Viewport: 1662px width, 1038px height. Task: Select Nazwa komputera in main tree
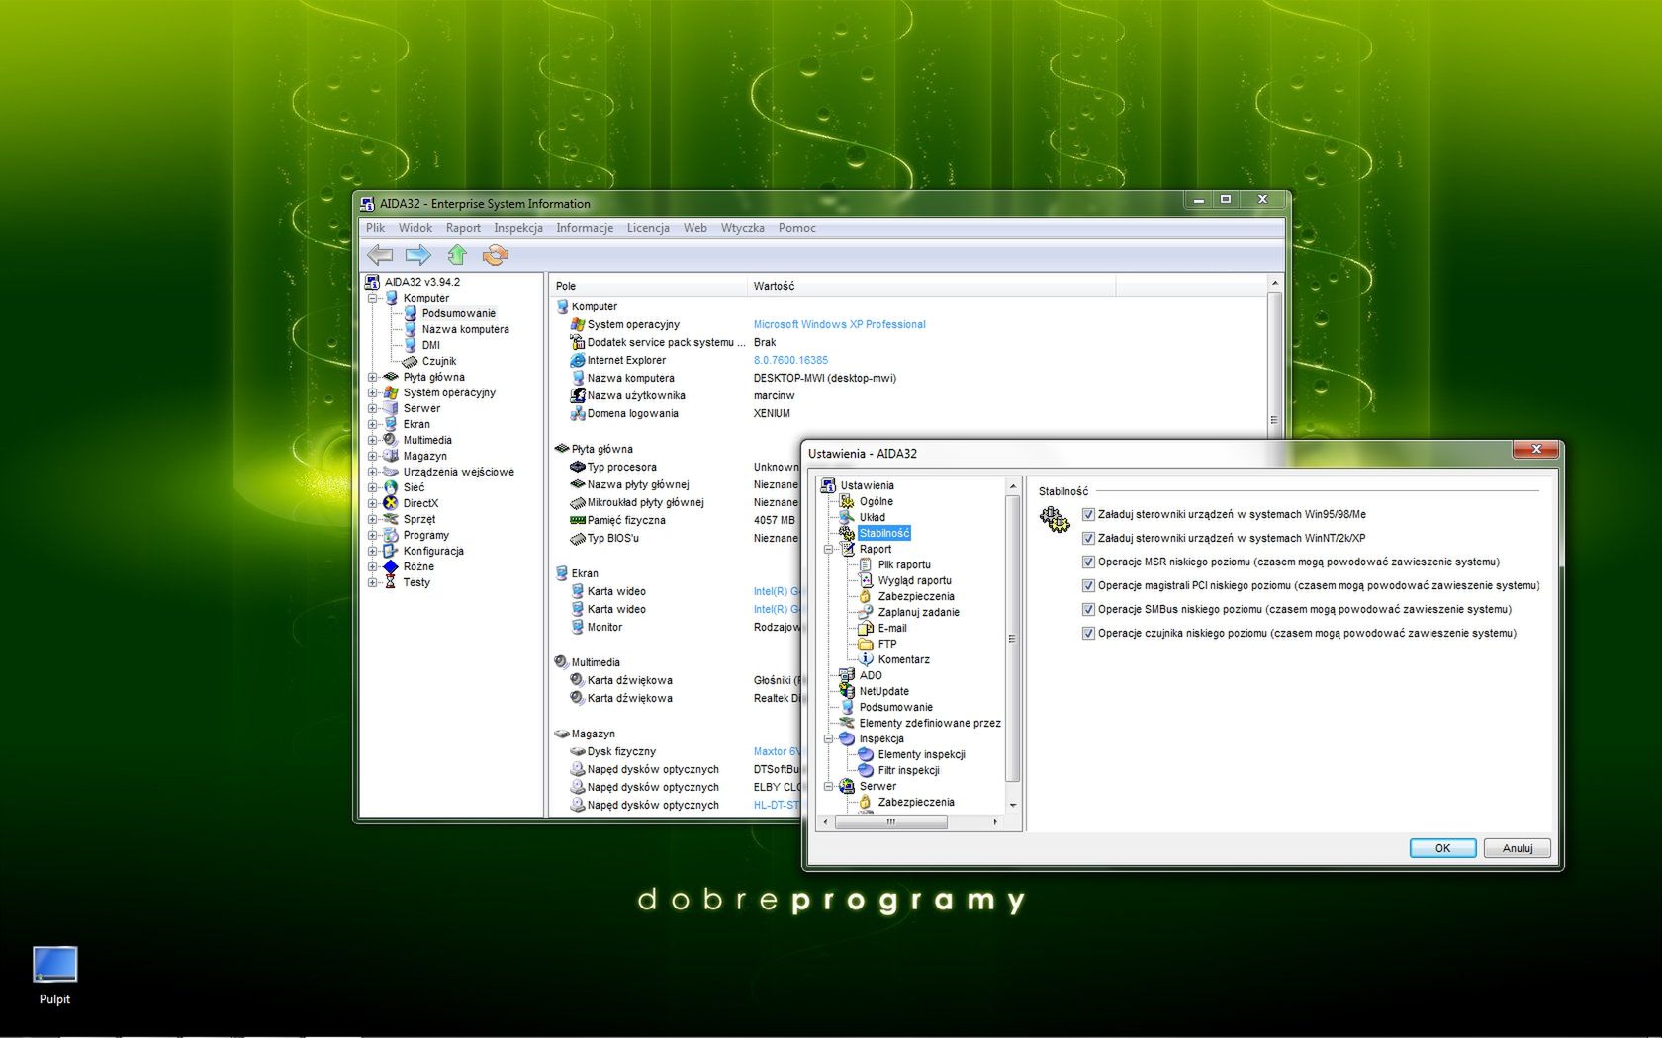click(x=465, y=329)
